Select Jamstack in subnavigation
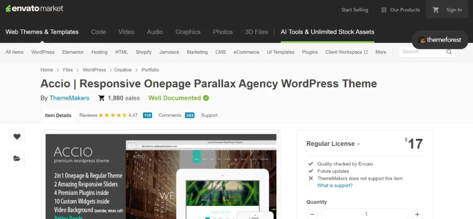The image size is (473, 219). pos(169,52)
